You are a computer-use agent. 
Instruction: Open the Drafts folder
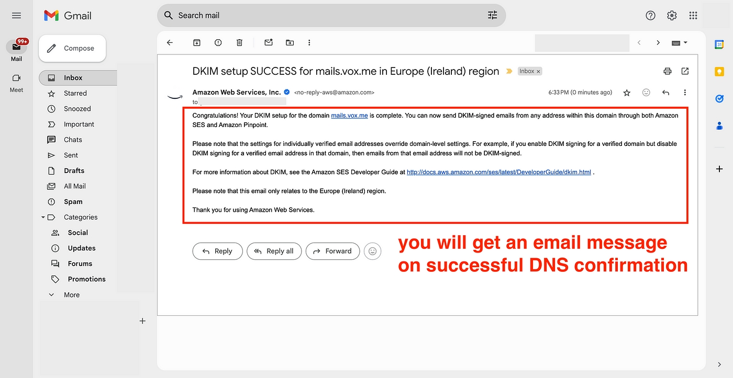78,170
